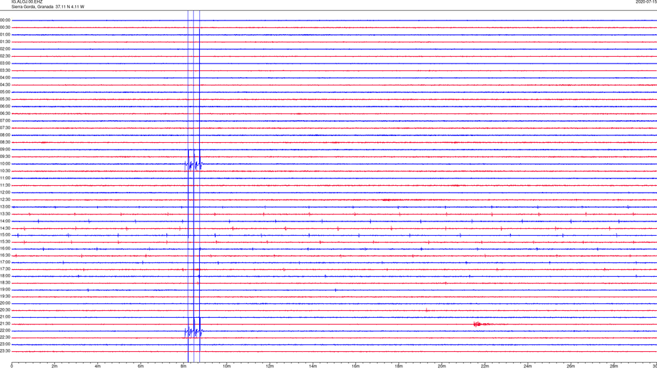Viewport: 657px width, 369px height.
Task: Select the 16:00 trace time label
Action: click(5, 249)
